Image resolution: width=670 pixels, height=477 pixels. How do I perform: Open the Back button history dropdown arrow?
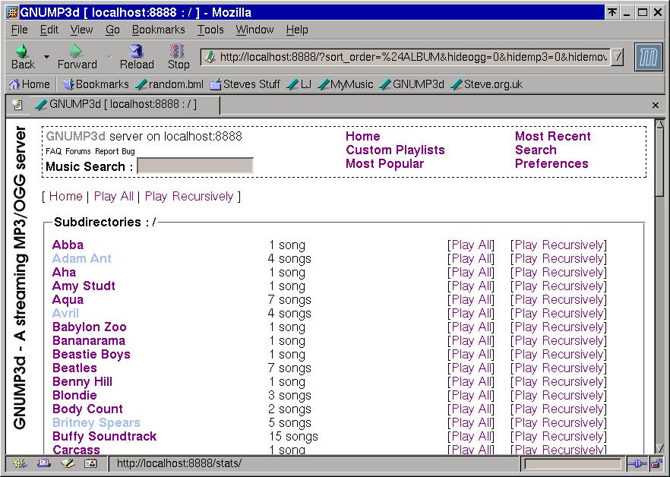pos(46,57)
